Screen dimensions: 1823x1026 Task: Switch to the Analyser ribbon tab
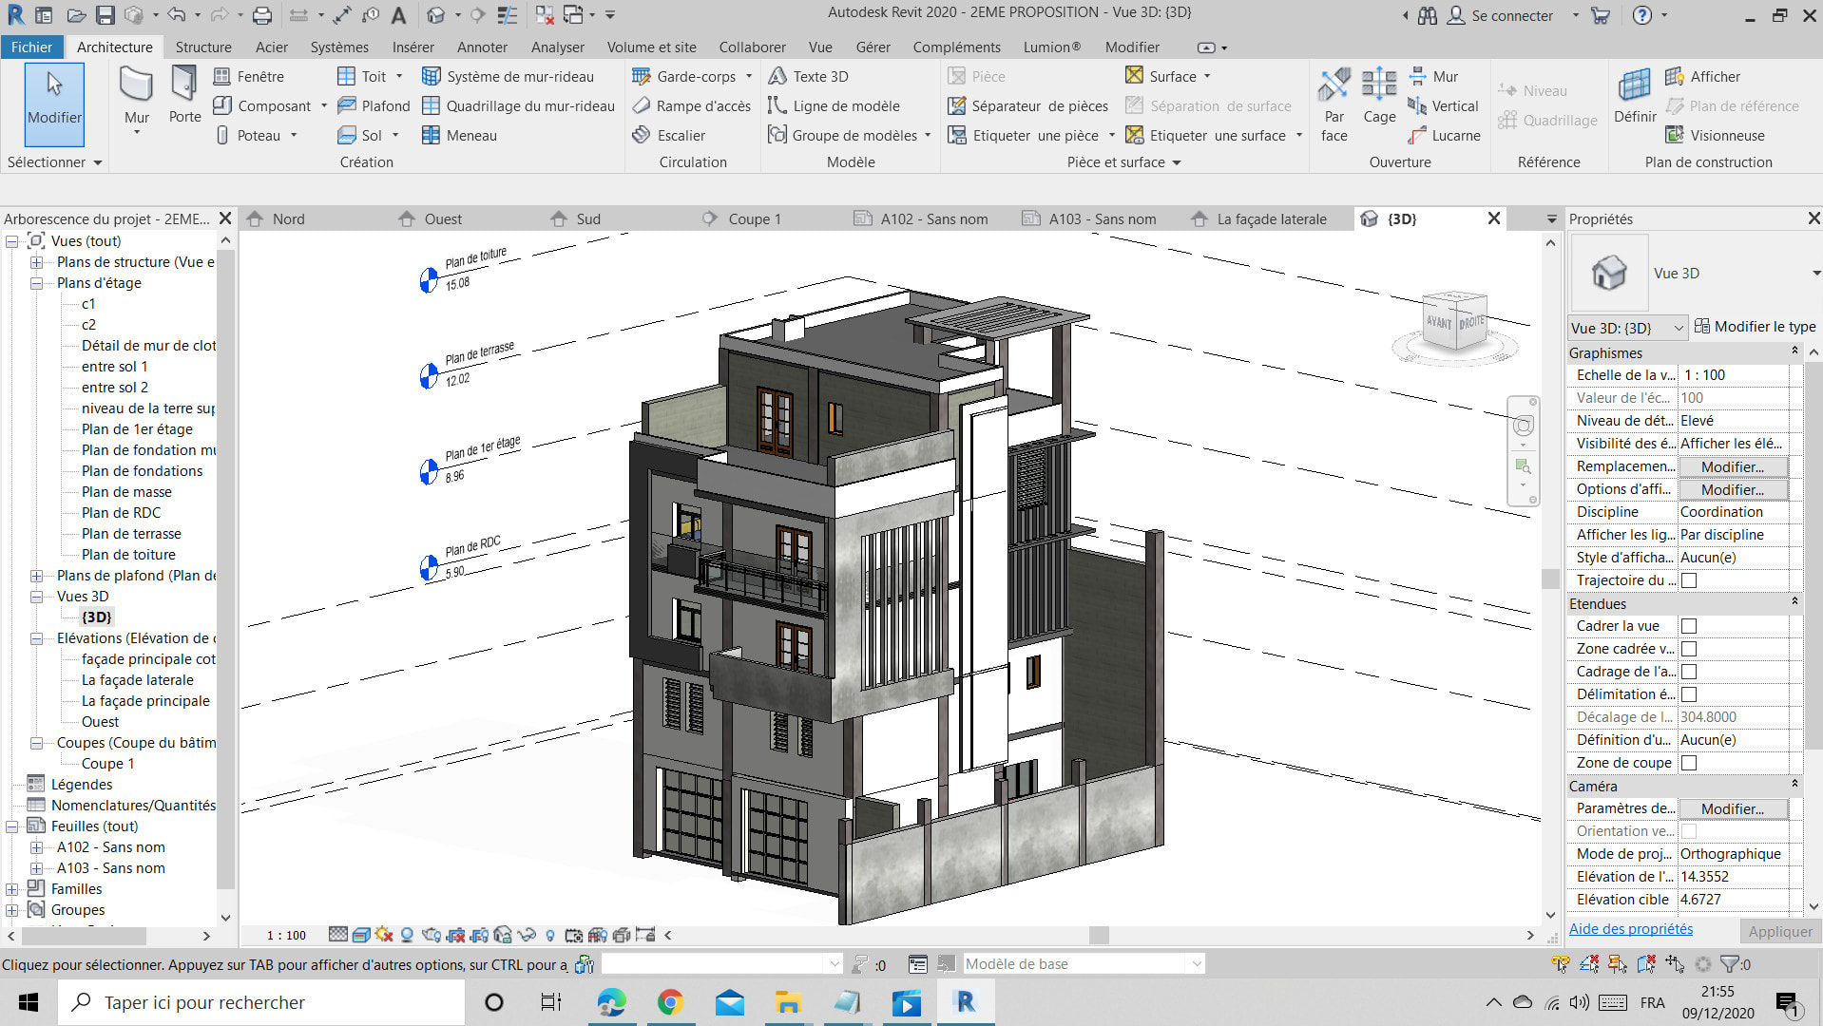coord(557,47)
